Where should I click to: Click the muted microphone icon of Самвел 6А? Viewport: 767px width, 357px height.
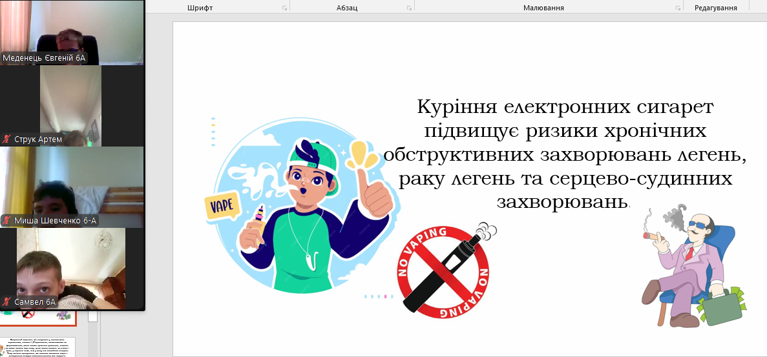pyautogui.click(x=7, y=302)
